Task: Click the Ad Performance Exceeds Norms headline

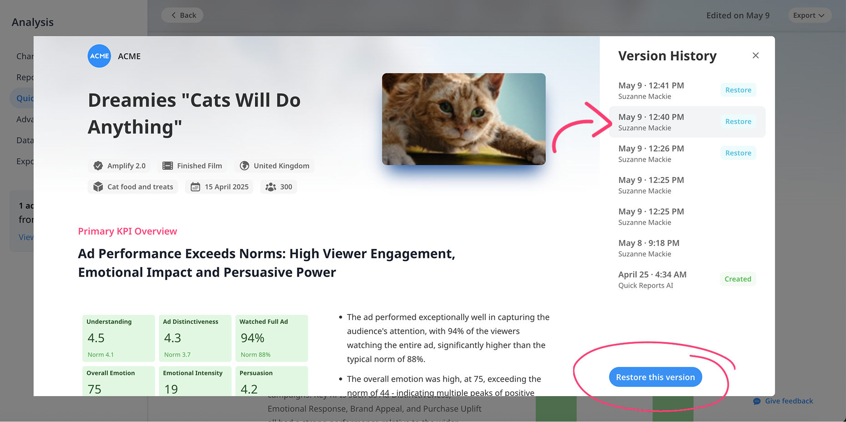Action: pos(267,263)
